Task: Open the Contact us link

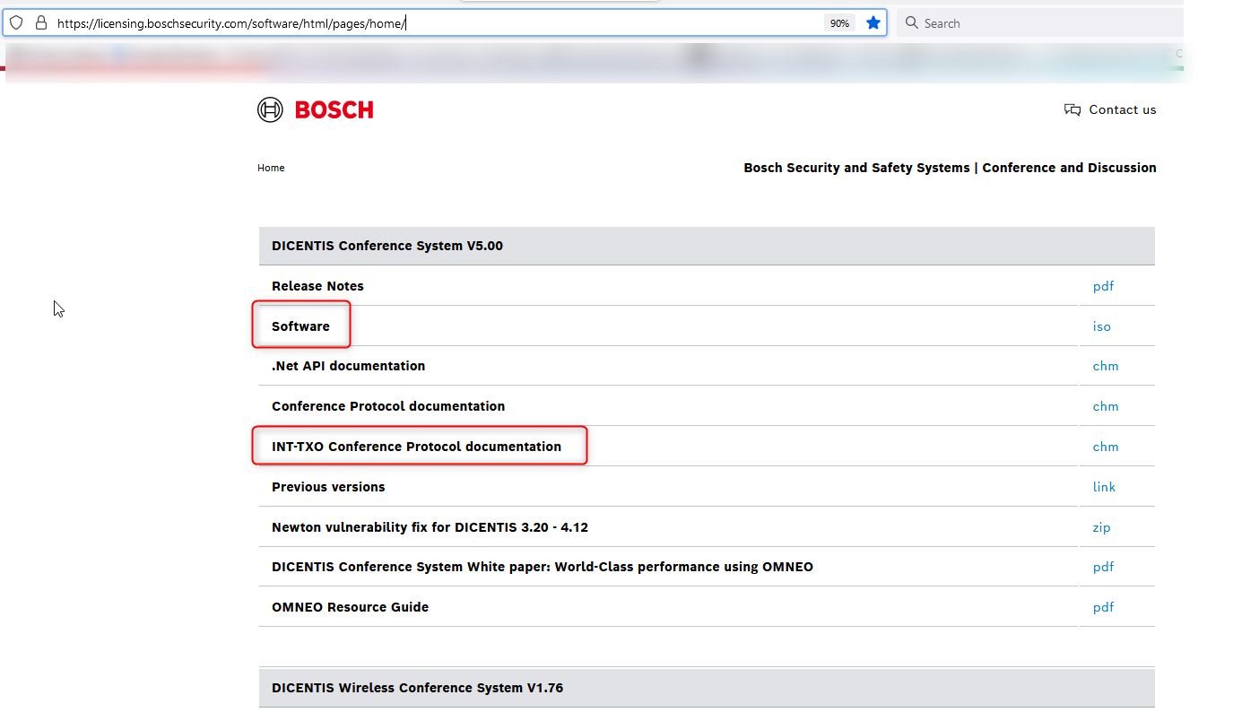Action: coord(1122,110)
